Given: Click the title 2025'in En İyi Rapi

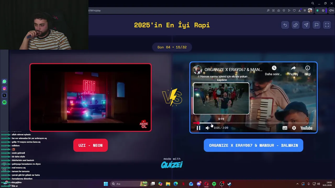Looking at the screenshot, I should pos(172,25).
